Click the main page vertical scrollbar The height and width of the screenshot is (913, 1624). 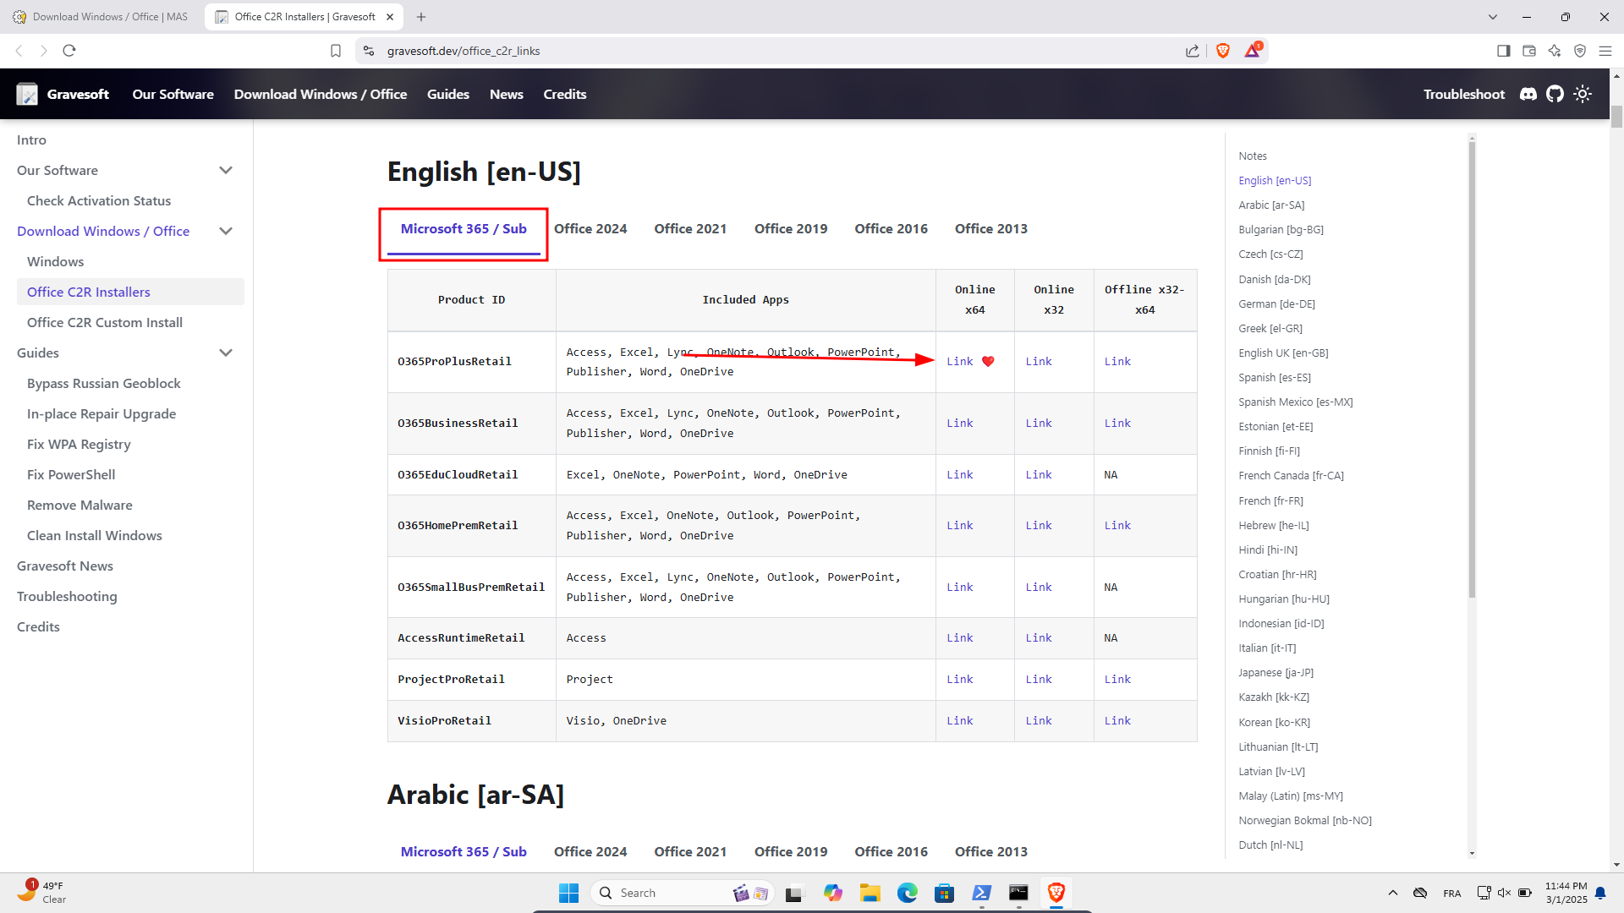[1616, 116]
